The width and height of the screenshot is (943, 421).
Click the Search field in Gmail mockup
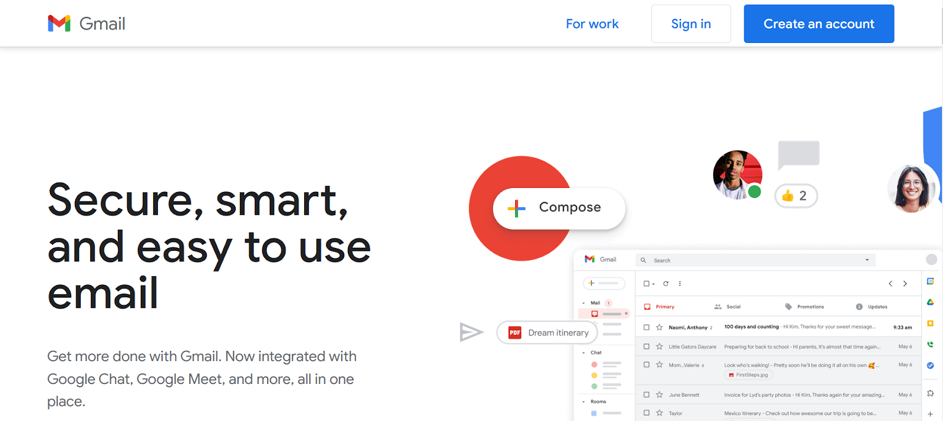point(756,260)
